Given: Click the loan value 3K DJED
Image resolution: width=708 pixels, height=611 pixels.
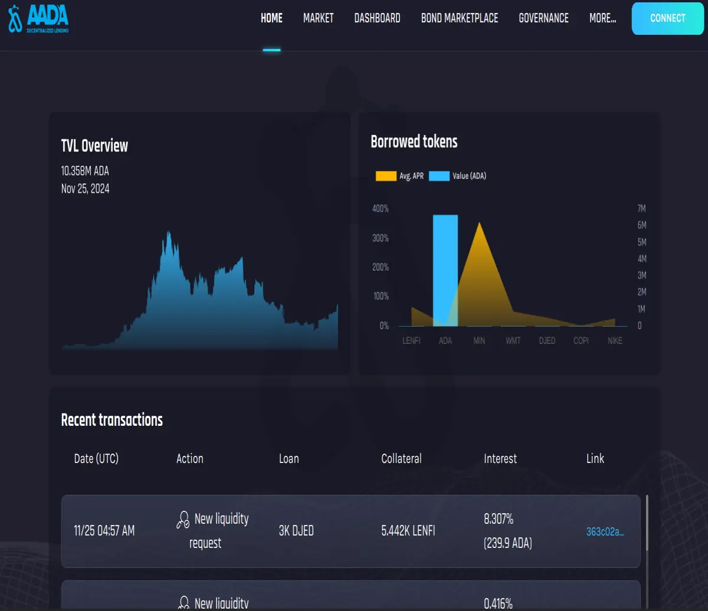Looking at the screenshot, I should coord(296,531).
